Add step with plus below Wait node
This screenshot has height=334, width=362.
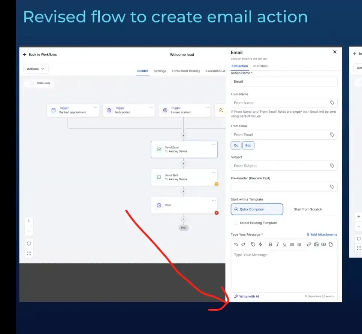click(184, 219)
